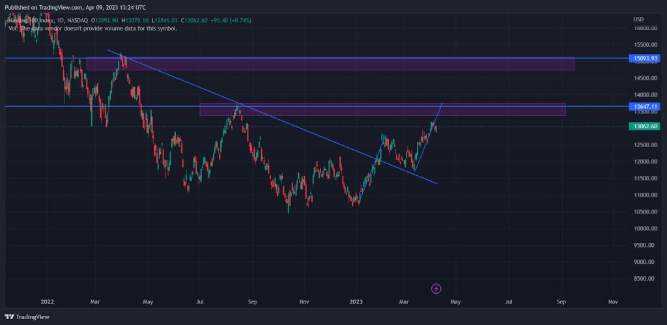Viewport: 667px width, 325px height.
Task: Select the steep ascending trendline near April 2023
Action: tap(429, 137)
